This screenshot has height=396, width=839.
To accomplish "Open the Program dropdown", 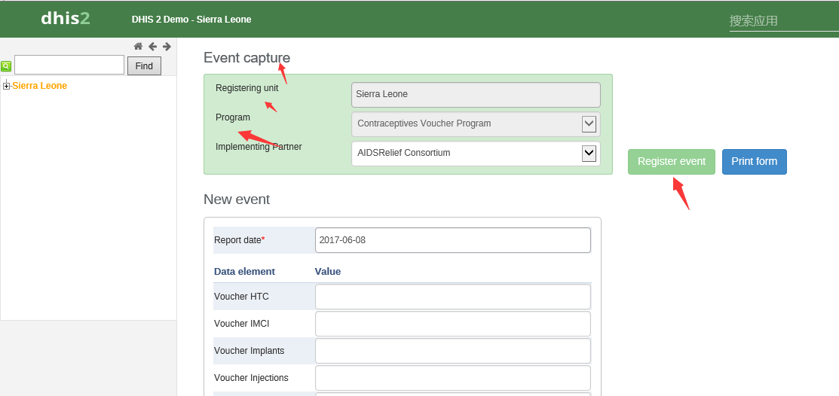I will (589, 124).
